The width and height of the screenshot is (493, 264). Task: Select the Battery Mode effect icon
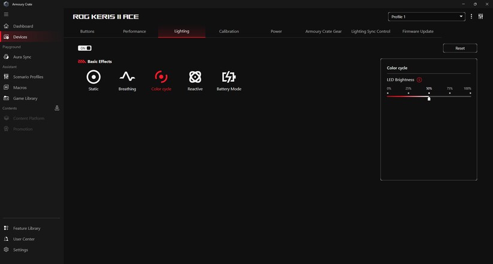[x=229, y=77]
